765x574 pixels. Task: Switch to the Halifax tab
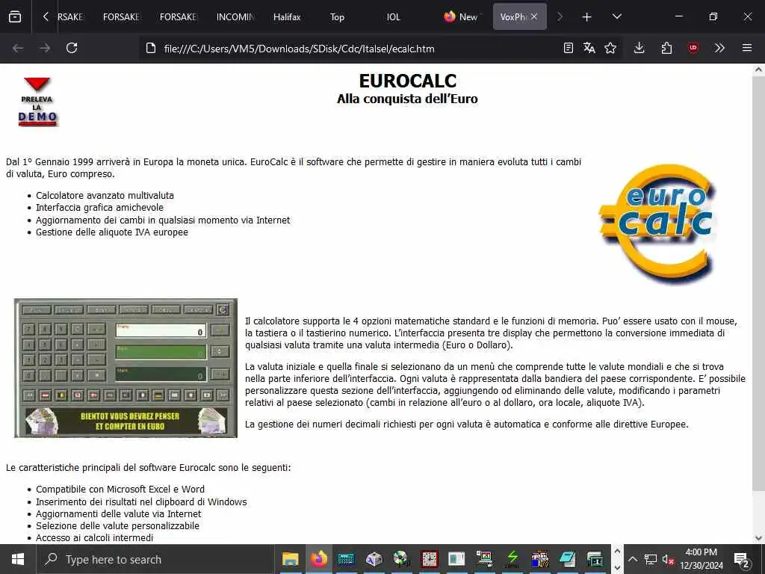pos(287,16)
